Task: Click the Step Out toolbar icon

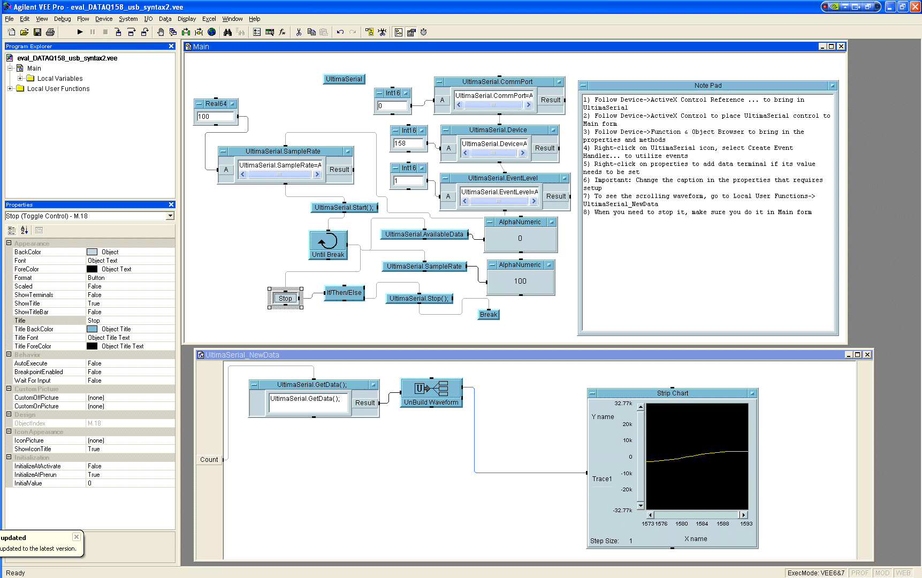Action: (x=144, y=32)
